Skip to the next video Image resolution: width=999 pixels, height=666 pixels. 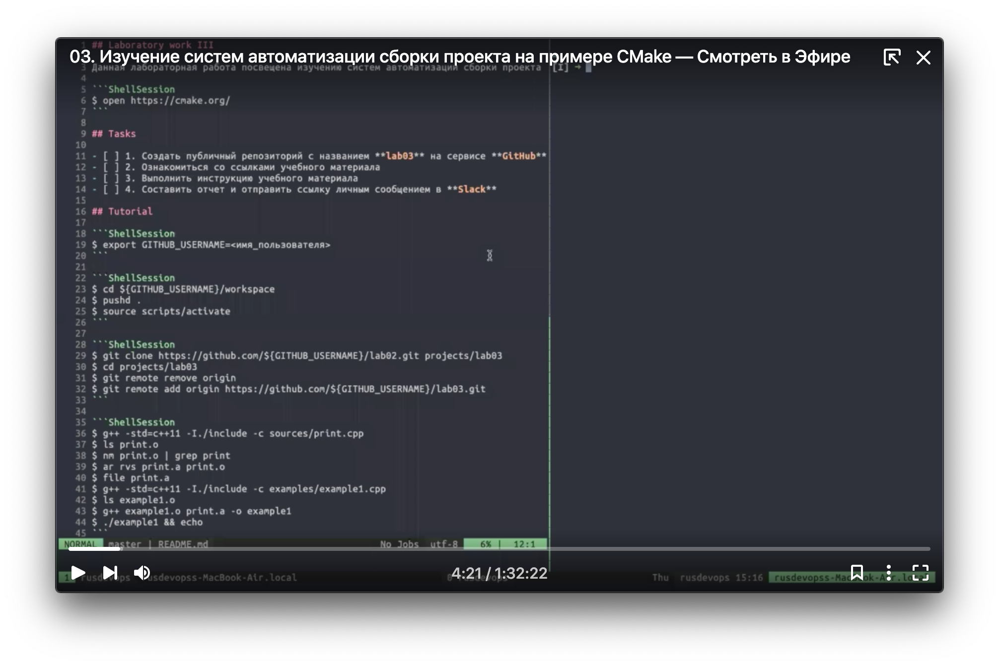[x=110, y=573]
